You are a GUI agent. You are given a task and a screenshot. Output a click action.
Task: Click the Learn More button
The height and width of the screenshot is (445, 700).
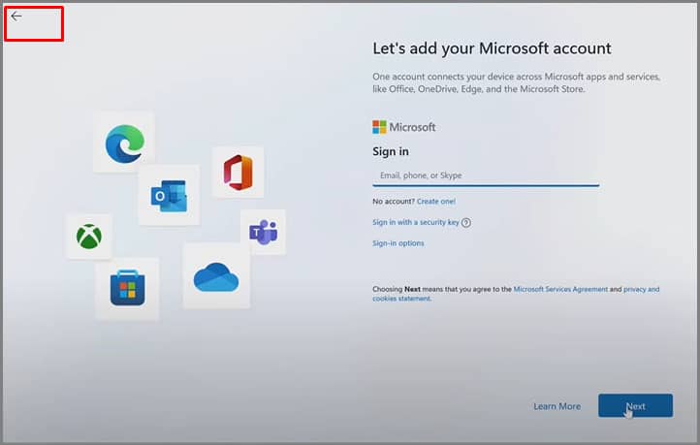pyautogui.click(x=557, y=406)
